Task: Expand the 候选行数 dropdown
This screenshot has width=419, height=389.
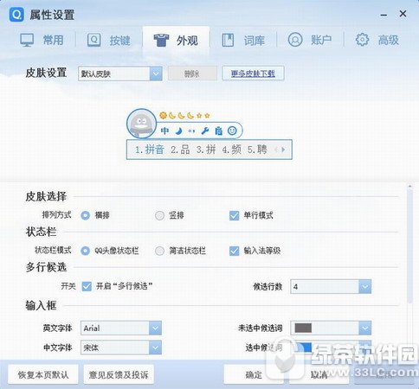Action: click(331, 287)
